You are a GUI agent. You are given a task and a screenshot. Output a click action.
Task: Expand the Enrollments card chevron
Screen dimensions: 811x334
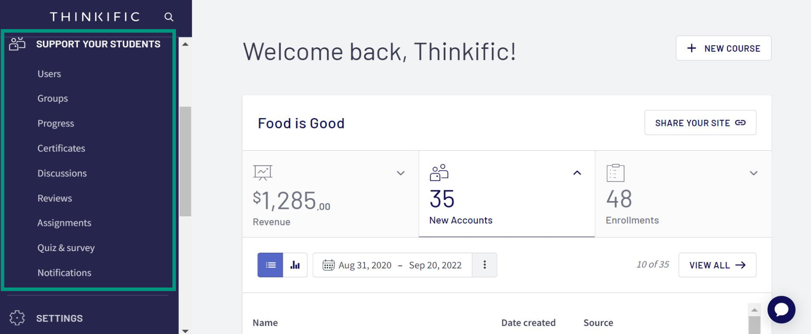click(754, 173)
